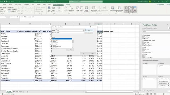Image resolution: width=170 pixels, height=95 pixels.
Task: Click the help question mark in dialog
Action: coord(90,27)
